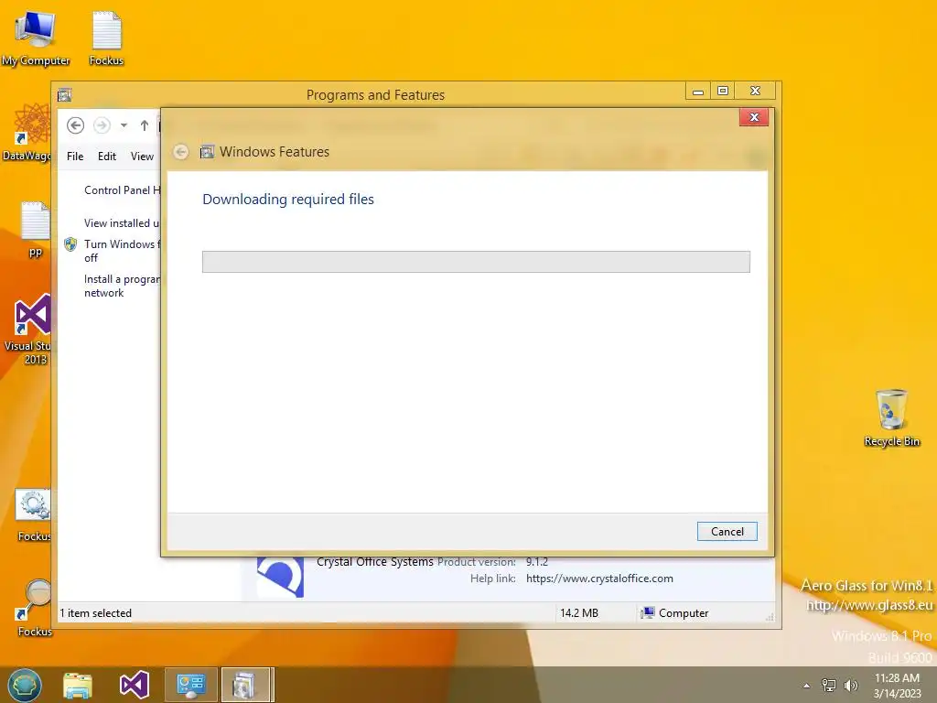Click the 14.2 MB status bar entry
Screen dimensions: 937x703
tap(579, 613)
